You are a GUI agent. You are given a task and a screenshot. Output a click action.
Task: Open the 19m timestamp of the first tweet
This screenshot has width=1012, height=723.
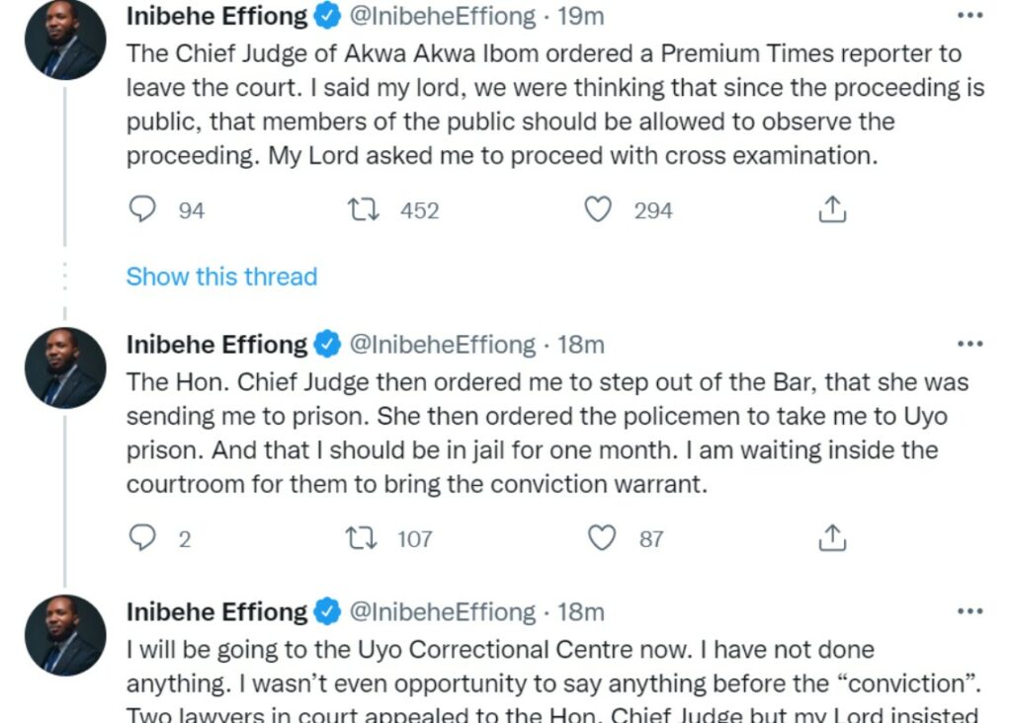pos(581,17)
